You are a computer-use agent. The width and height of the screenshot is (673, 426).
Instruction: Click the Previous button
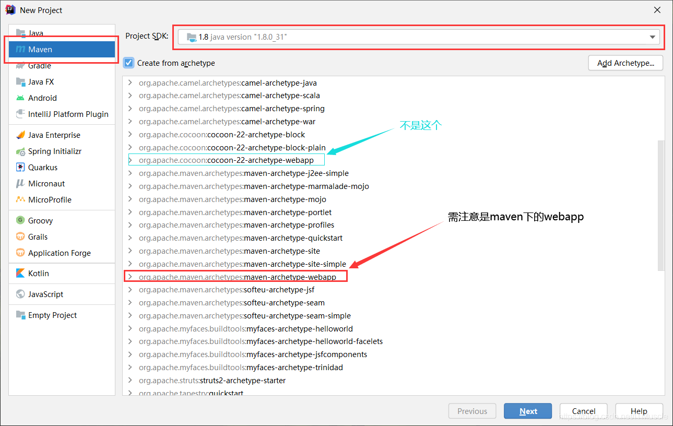[x=473, y=411]
